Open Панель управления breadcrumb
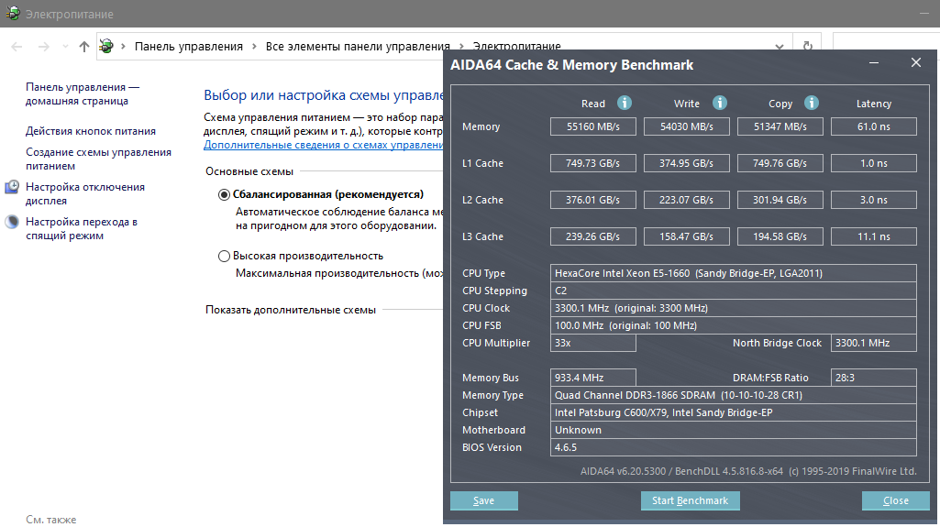Image resolution: width=940 pixels, height=527 pixels. point(188,46)
